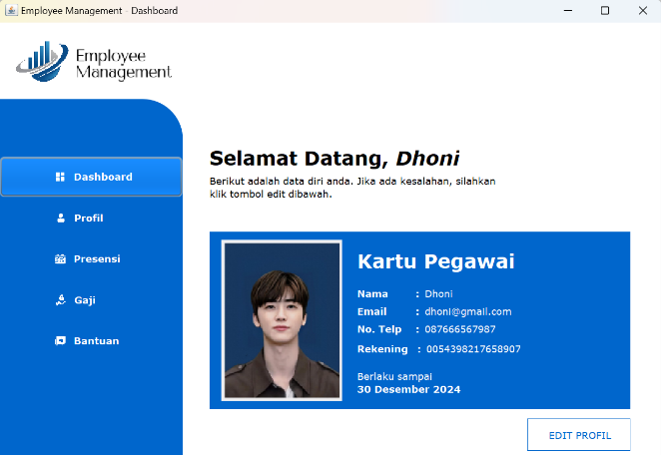Click the Profil person icon

tap(60, 218)
